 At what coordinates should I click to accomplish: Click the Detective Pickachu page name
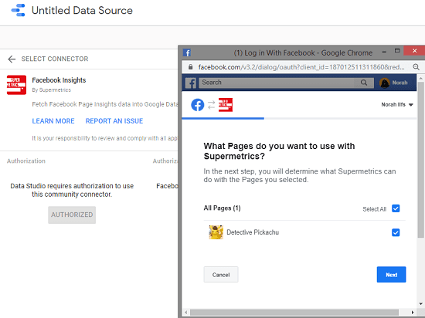[x=253, y=232]
